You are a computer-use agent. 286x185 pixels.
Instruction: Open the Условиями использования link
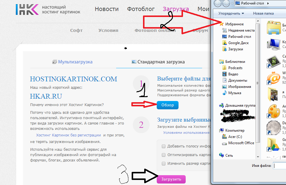point(186,133)
